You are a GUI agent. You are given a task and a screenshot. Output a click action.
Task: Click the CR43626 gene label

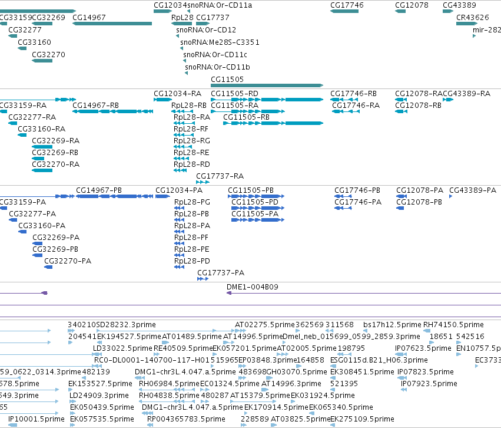coord(473,17)
